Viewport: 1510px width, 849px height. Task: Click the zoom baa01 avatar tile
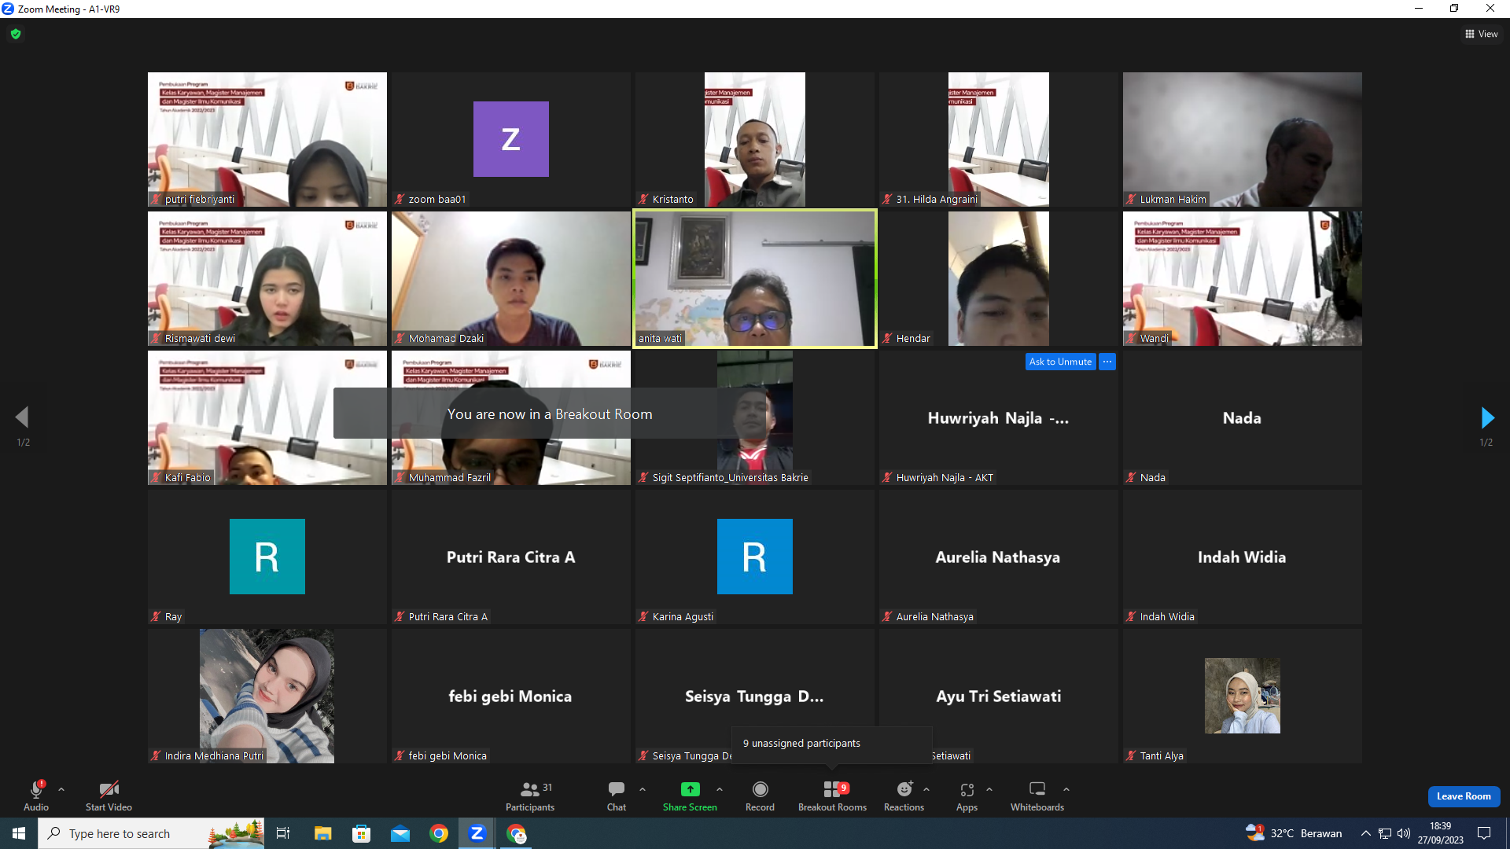[511, 139]
